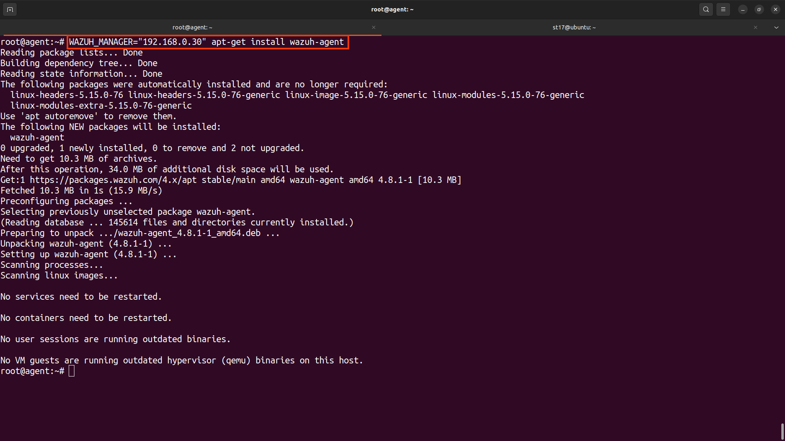
Task: Click the 'Need to get 10.3 MB' line
Action: tap(78, 159)
